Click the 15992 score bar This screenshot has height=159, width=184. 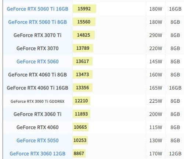coord(84,9)
